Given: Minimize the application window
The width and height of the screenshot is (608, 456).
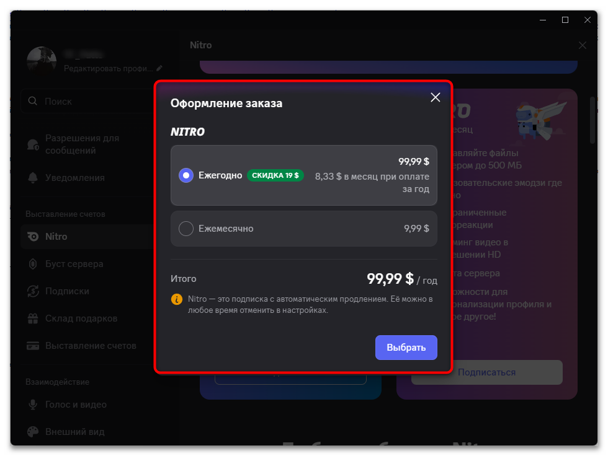Looking at the screenshot, I should (x=543, y=20).
